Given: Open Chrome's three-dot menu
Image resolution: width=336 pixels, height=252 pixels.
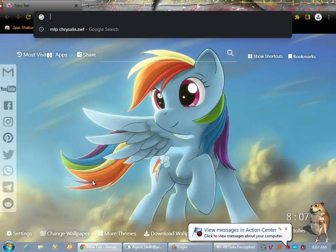Looking at the screenshot, I should (329, 17).
